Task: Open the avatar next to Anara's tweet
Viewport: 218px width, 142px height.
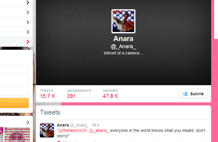Action: 47,130
